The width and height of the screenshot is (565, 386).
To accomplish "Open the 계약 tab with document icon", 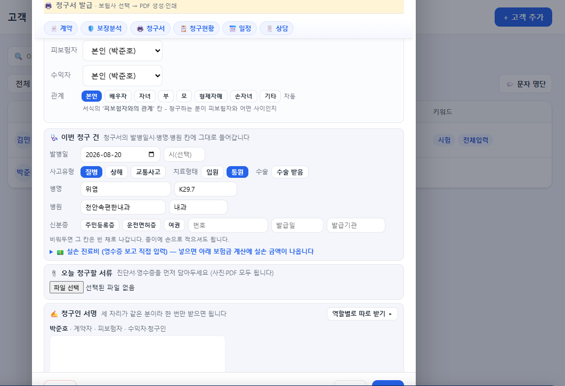I will (x=61, y=28).
